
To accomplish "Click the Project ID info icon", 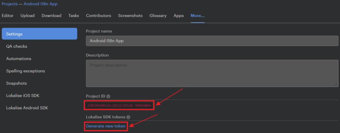I will pyautogui.click(x=109, y=97).
